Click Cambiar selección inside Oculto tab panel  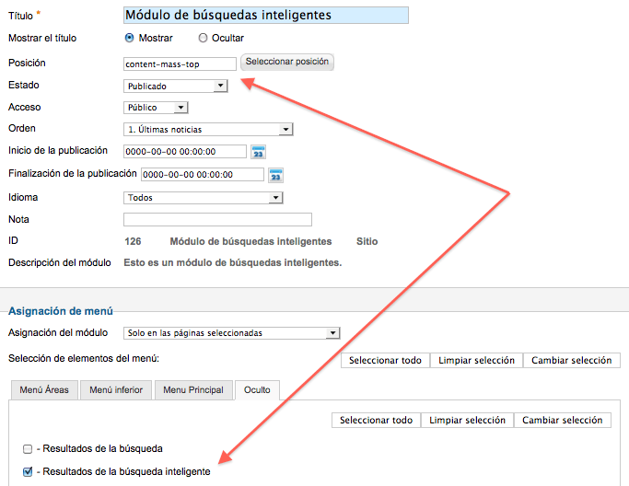click(x=563, y=421)
